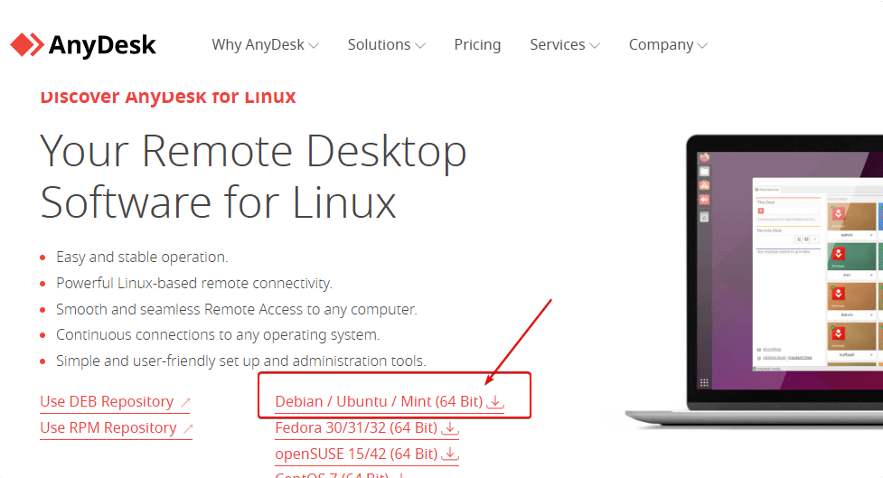Open the Pricing menu item
The image size is (883, 478).
coord(477,44)
